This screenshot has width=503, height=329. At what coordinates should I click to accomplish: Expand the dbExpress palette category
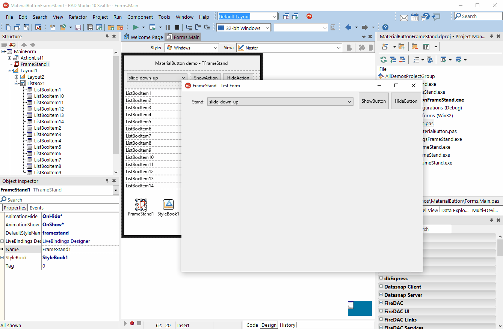click(381, 278)
